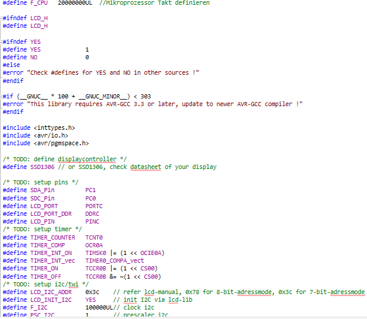Click the underlined word 'datasheet' in comment

[x=145, y=167]
